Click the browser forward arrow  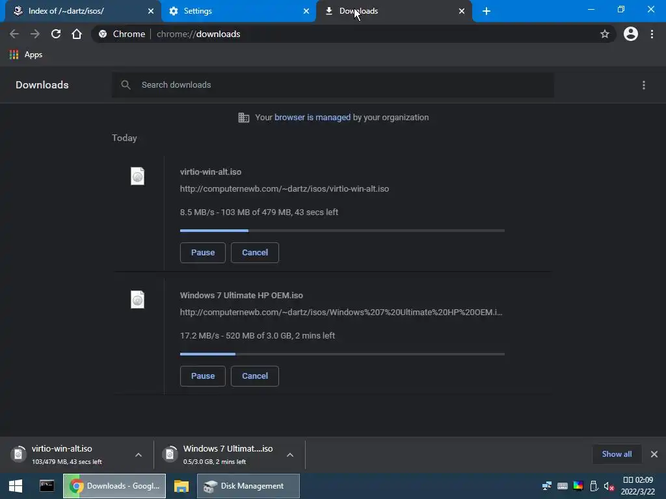coord(35,34)
